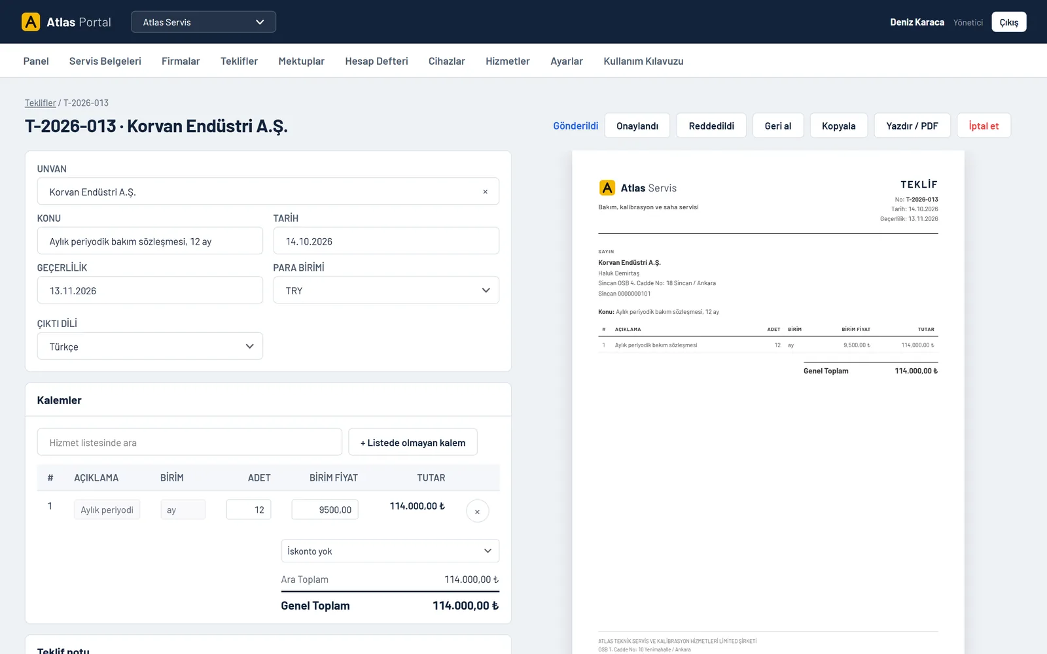Open Ayarlar settings
The height and width of the screenshot is (654, 1047).
[x=567, y=61]
